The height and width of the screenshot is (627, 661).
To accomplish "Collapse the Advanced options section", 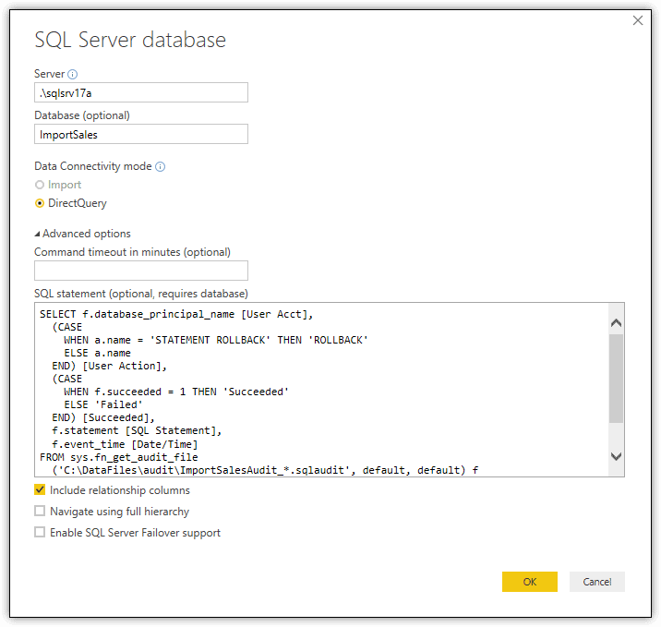I will point(37,234).
